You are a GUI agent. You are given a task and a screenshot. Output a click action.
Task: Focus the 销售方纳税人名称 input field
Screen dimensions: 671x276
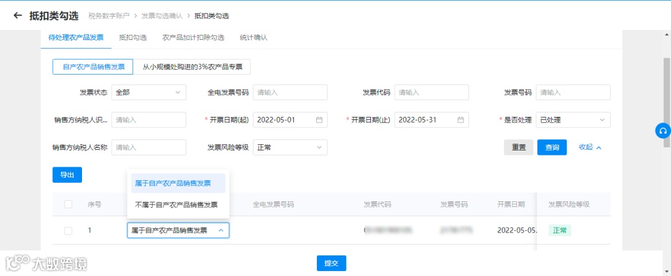click(148, 147)
